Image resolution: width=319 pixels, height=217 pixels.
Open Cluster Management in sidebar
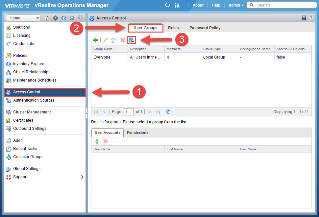(32, 112)
